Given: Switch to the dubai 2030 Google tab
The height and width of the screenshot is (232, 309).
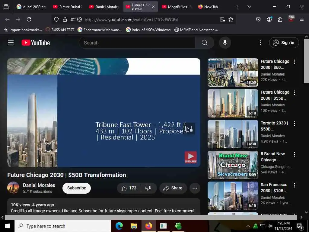Looking at the screenshot, I should [x=31, y=7].
